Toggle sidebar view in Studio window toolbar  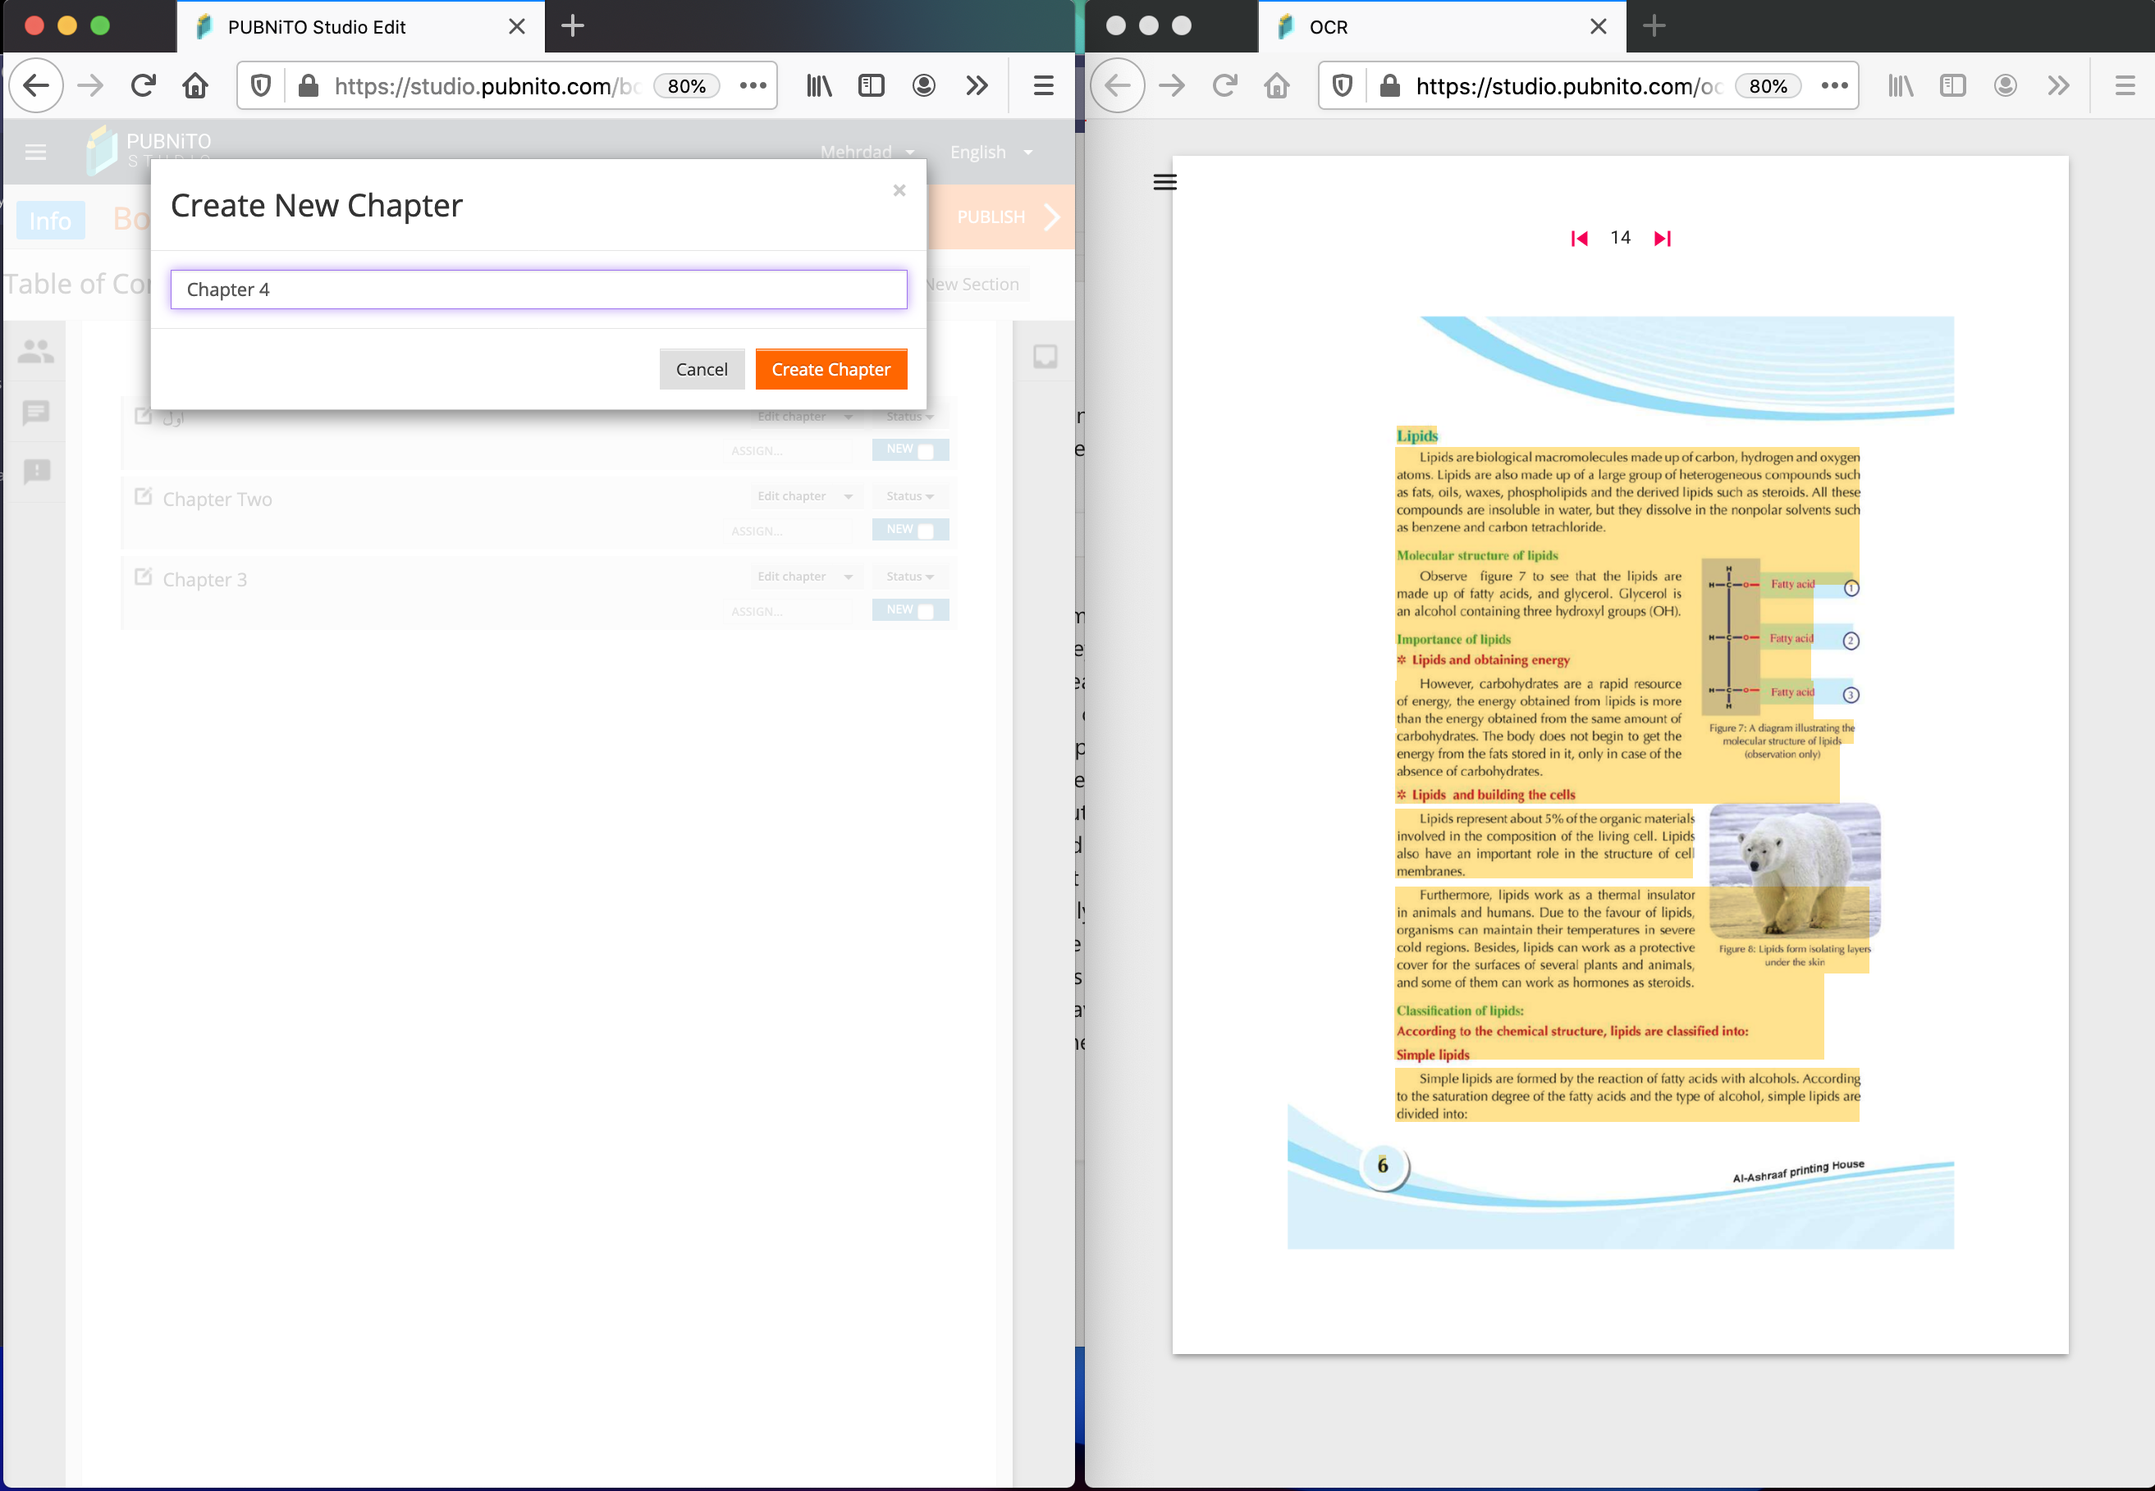click(872, 86)
